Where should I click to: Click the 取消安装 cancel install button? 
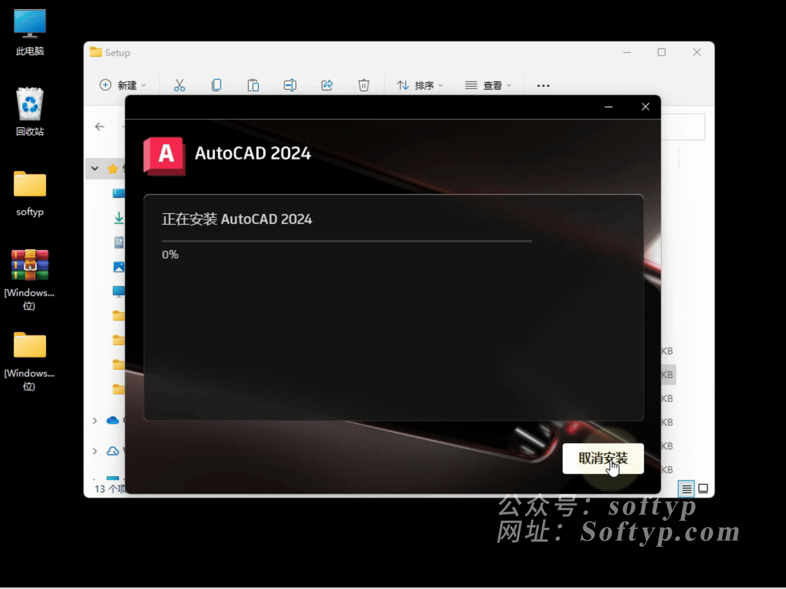tap(602, 458)
